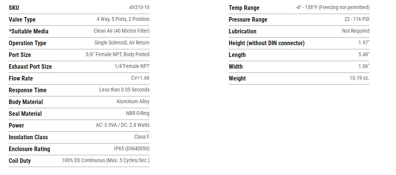Click the 10.19 oz. weight value
Screen dimensions: 396x175
click(359, 78)
